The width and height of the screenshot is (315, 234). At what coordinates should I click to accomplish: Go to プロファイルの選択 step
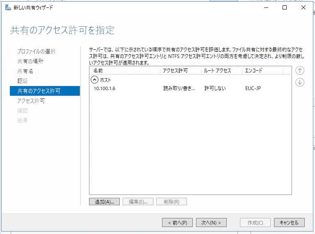[37, 51]
